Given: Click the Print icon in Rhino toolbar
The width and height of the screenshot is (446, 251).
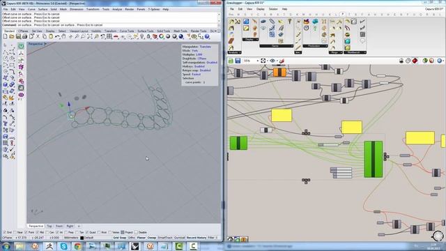Looking at the screenshot, I should [x=25, y=36].
